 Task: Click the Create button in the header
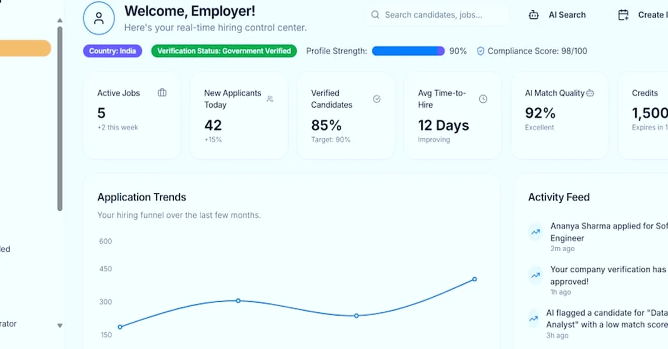[643, 15]
